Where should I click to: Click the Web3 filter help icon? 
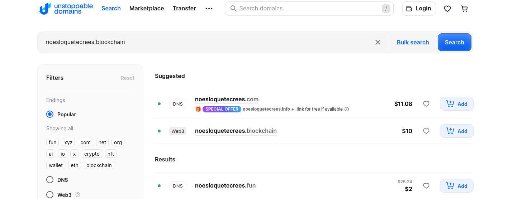pos(78,195)
